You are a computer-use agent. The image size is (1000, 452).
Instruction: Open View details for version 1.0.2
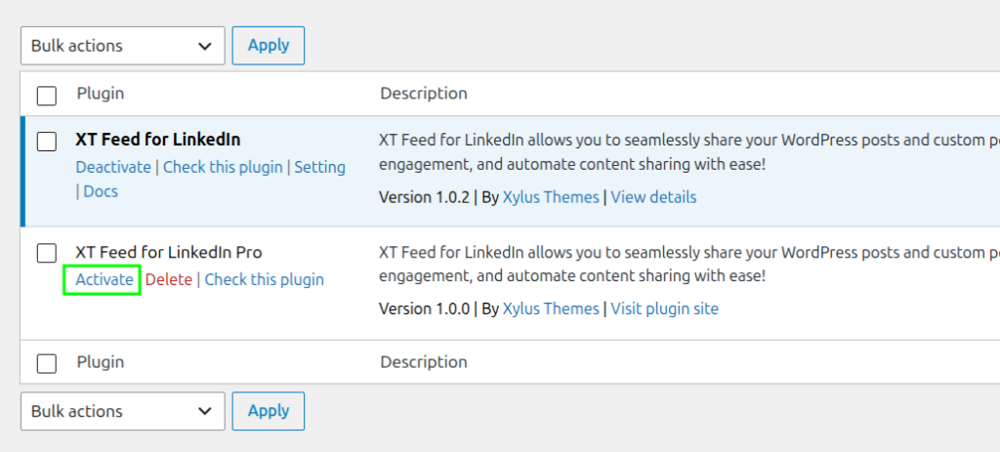click(x=653, y=197)
